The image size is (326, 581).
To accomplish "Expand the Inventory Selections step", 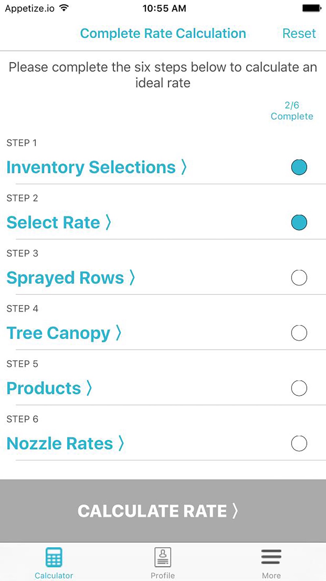I will tap(96, 167).
